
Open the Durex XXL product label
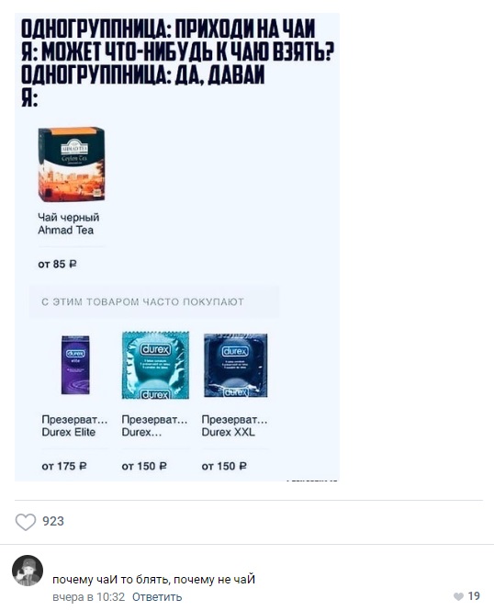(x=234, y=426)
